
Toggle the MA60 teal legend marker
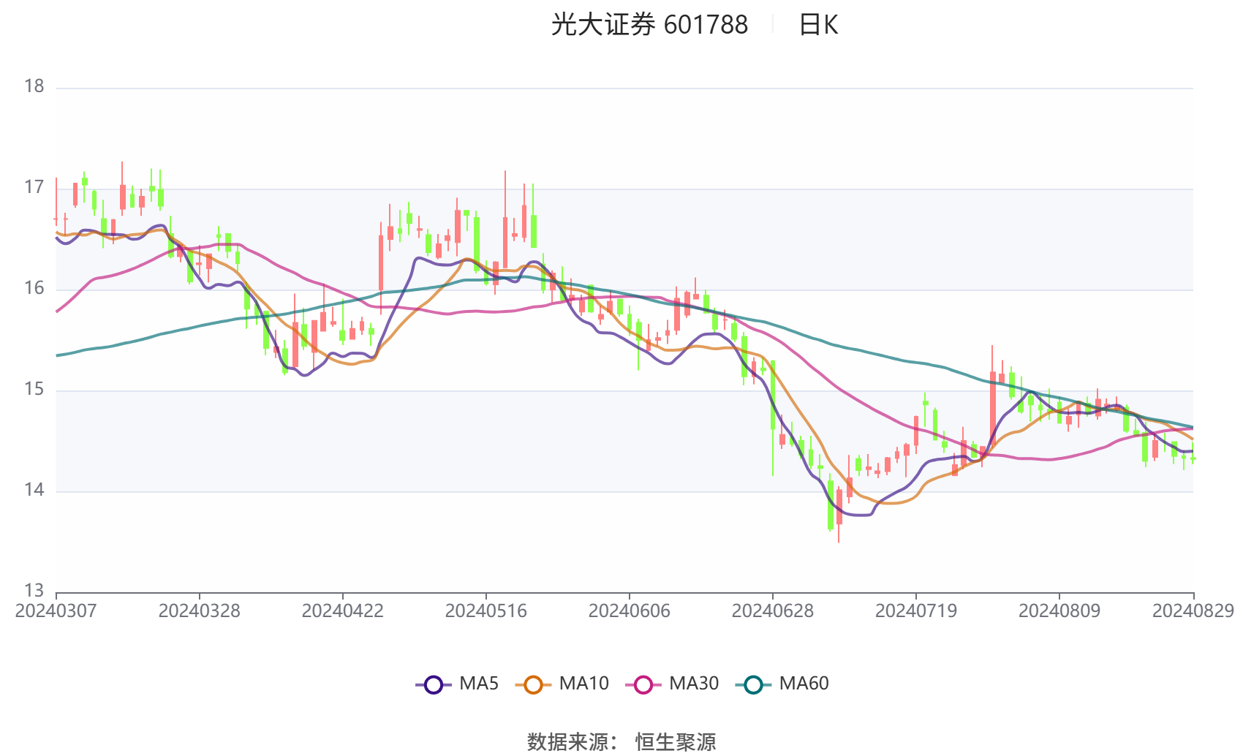click(x=753, y=684)
